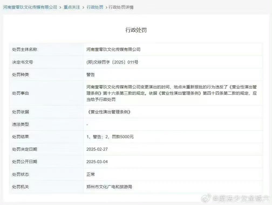Click the 处罚状态 label

point(21,174)
